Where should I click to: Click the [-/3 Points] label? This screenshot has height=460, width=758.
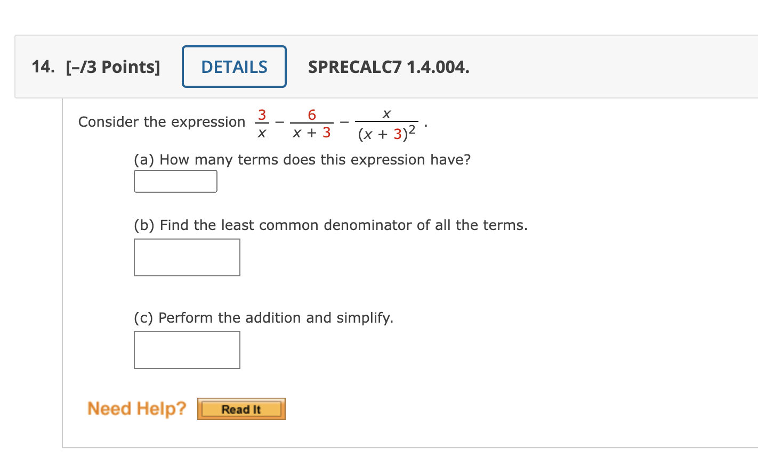(x=112, y=67)
